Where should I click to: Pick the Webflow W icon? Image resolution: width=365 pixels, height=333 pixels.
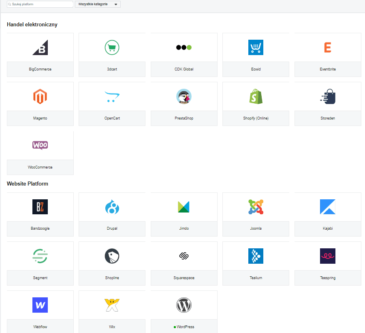pos(40,305)
